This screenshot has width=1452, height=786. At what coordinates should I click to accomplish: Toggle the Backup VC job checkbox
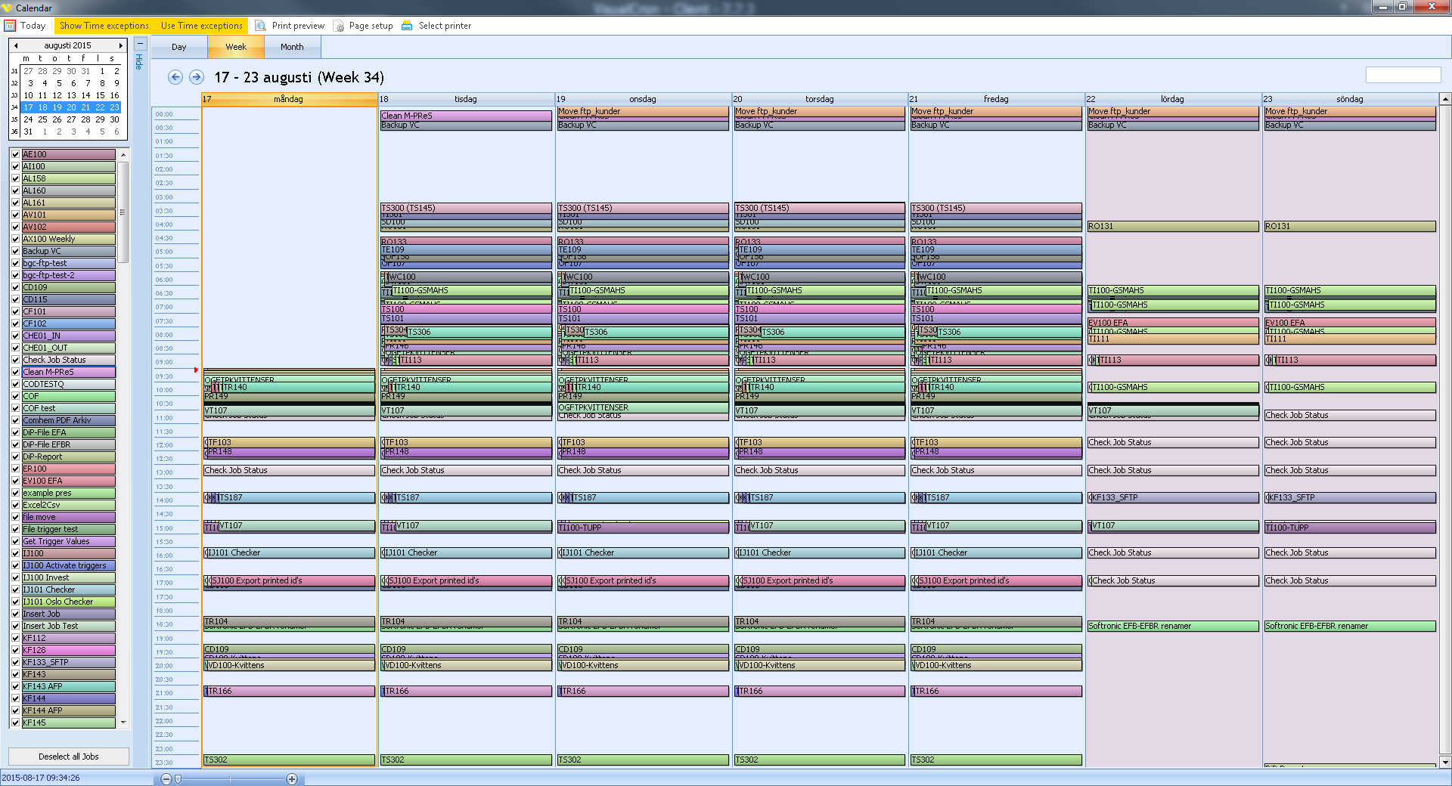[15, 251]
